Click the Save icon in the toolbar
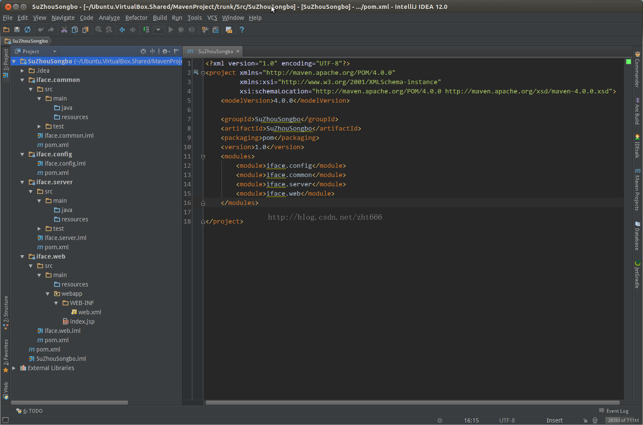643x425 pixels. click(16, 30)
